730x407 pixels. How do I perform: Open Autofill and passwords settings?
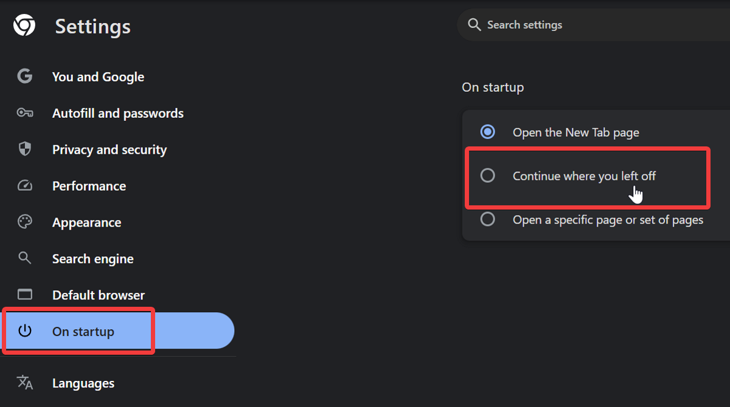coord(117,112)
